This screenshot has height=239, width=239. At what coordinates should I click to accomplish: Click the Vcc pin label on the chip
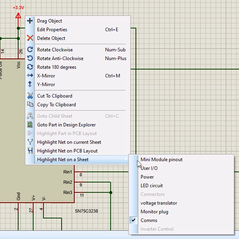point(18,65)
